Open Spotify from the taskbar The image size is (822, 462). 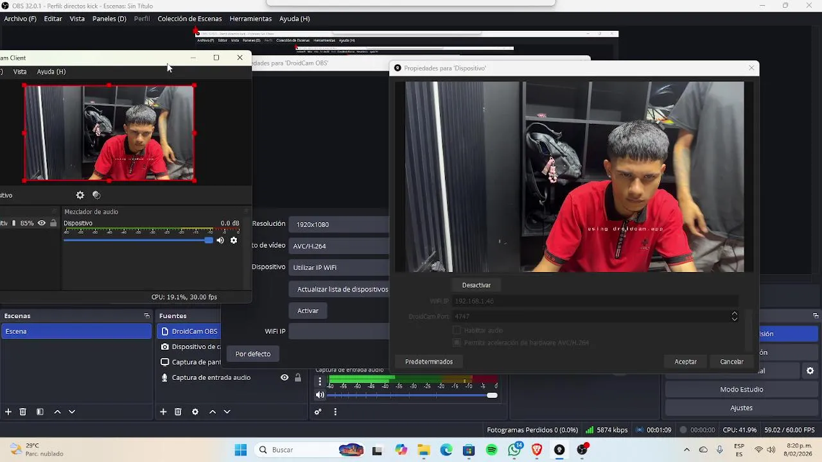(492, 450)
